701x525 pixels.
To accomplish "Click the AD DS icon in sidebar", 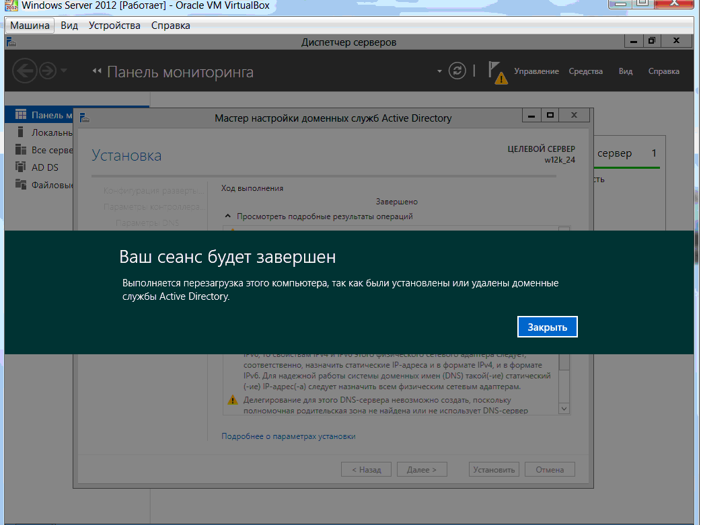I will point(21,167).
